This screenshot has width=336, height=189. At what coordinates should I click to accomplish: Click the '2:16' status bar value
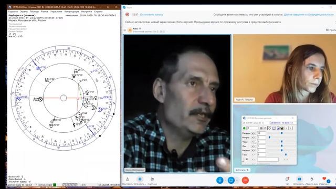pyautogui.click(x=83, y=185)
